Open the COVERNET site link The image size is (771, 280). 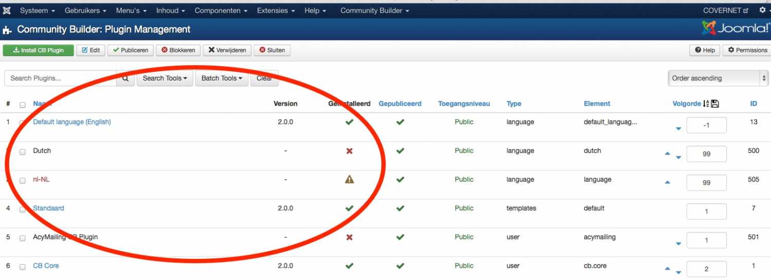click(725, 10)
